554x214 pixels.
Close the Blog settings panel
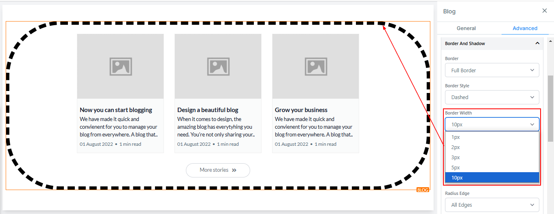pos(545,11)
